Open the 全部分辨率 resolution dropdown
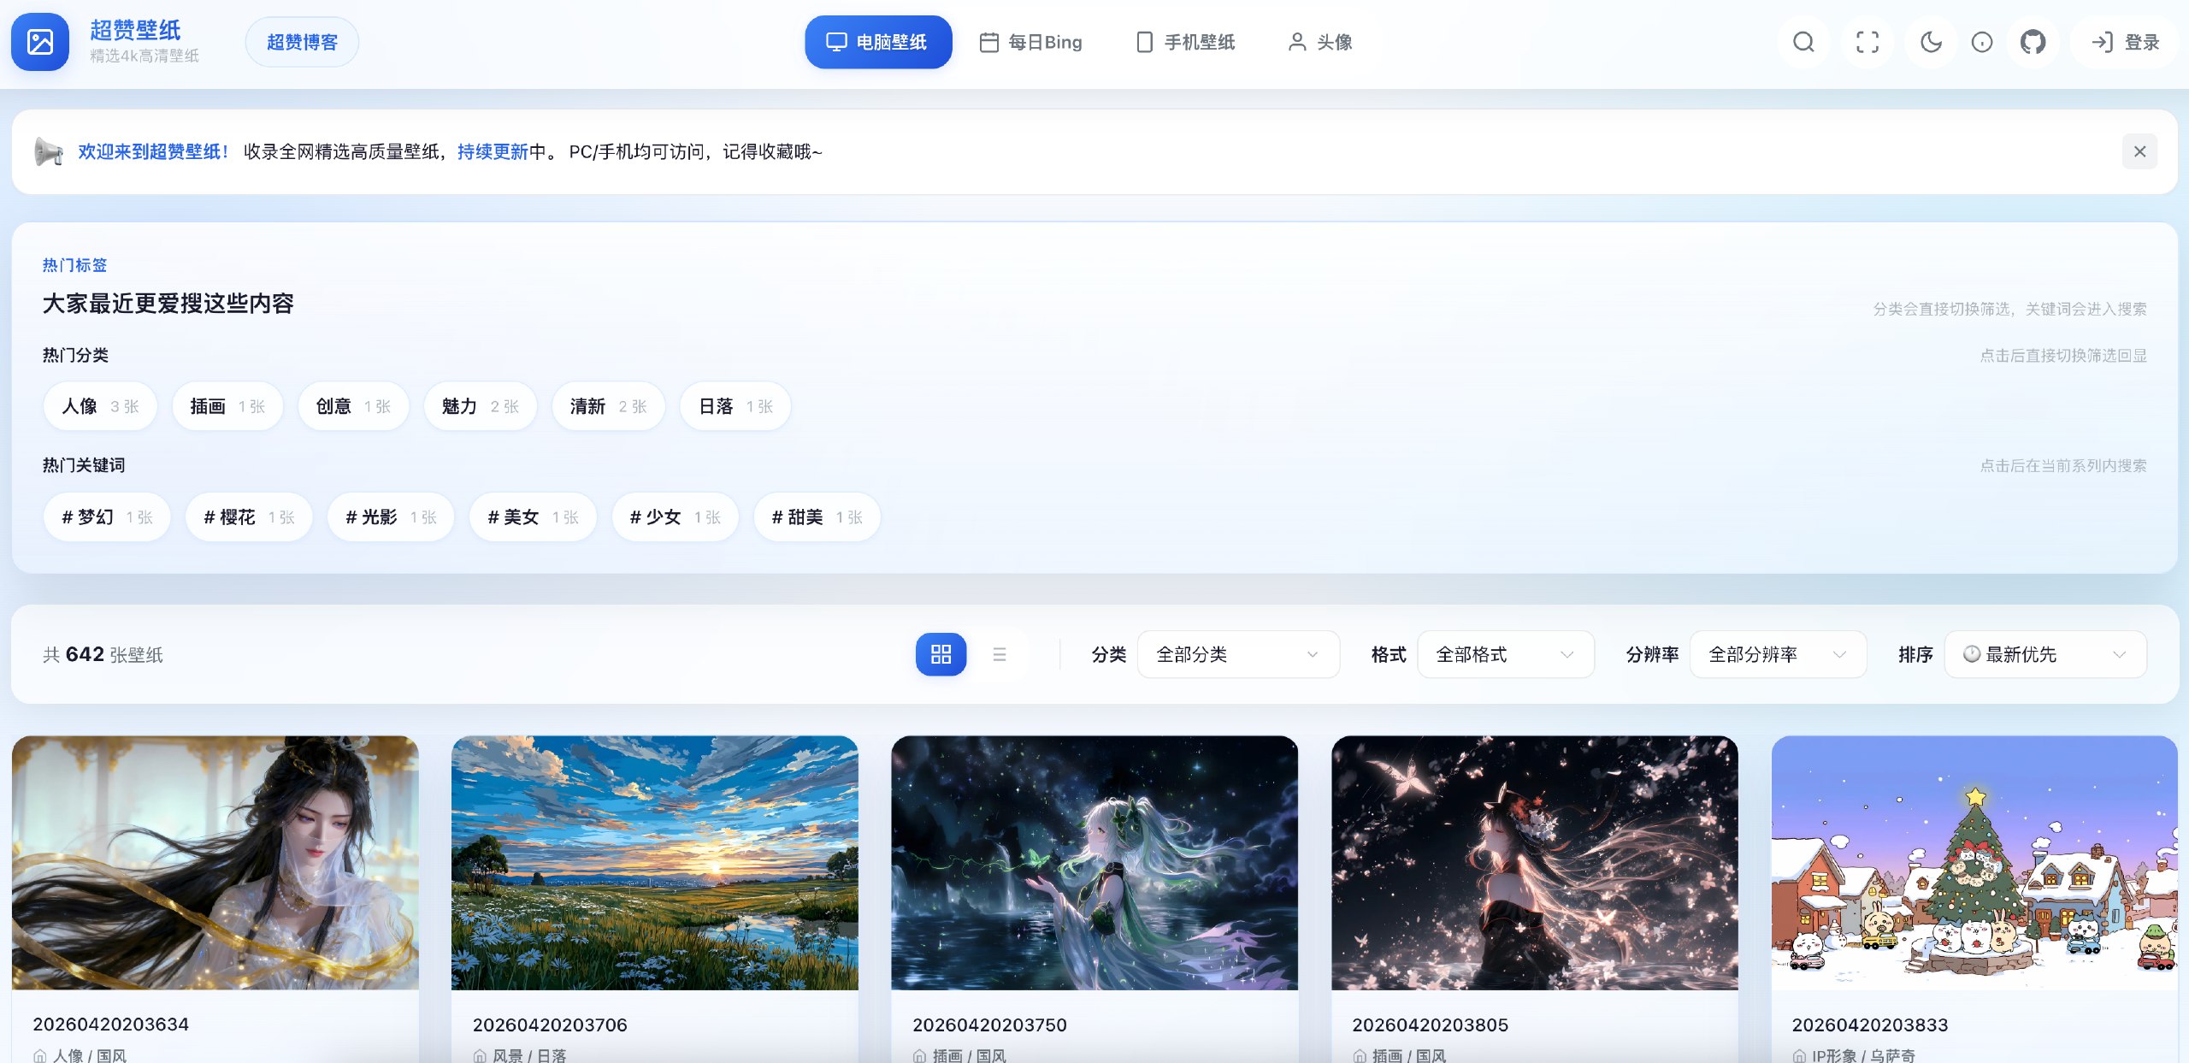 1778,654
